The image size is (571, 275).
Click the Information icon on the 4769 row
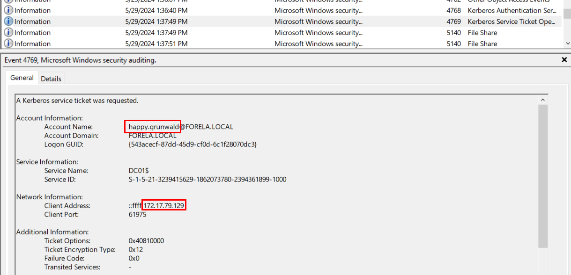[8, 22]
